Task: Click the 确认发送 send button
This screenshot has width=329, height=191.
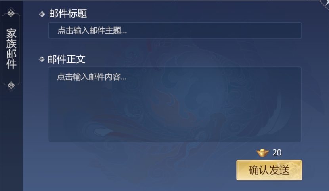Action: click(269, 170)
